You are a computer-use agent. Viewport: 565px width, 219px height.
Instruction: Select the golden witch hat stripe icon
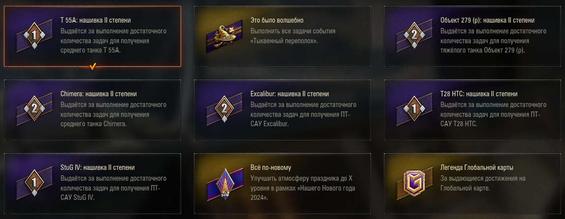pyautogui.click(x=224, y=36)
